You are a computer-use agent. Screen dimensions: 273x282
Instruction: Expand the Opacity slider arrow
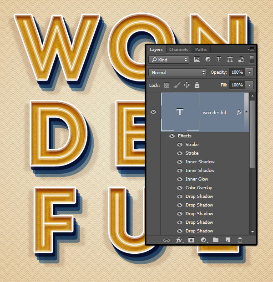click(x=249, y=72)
